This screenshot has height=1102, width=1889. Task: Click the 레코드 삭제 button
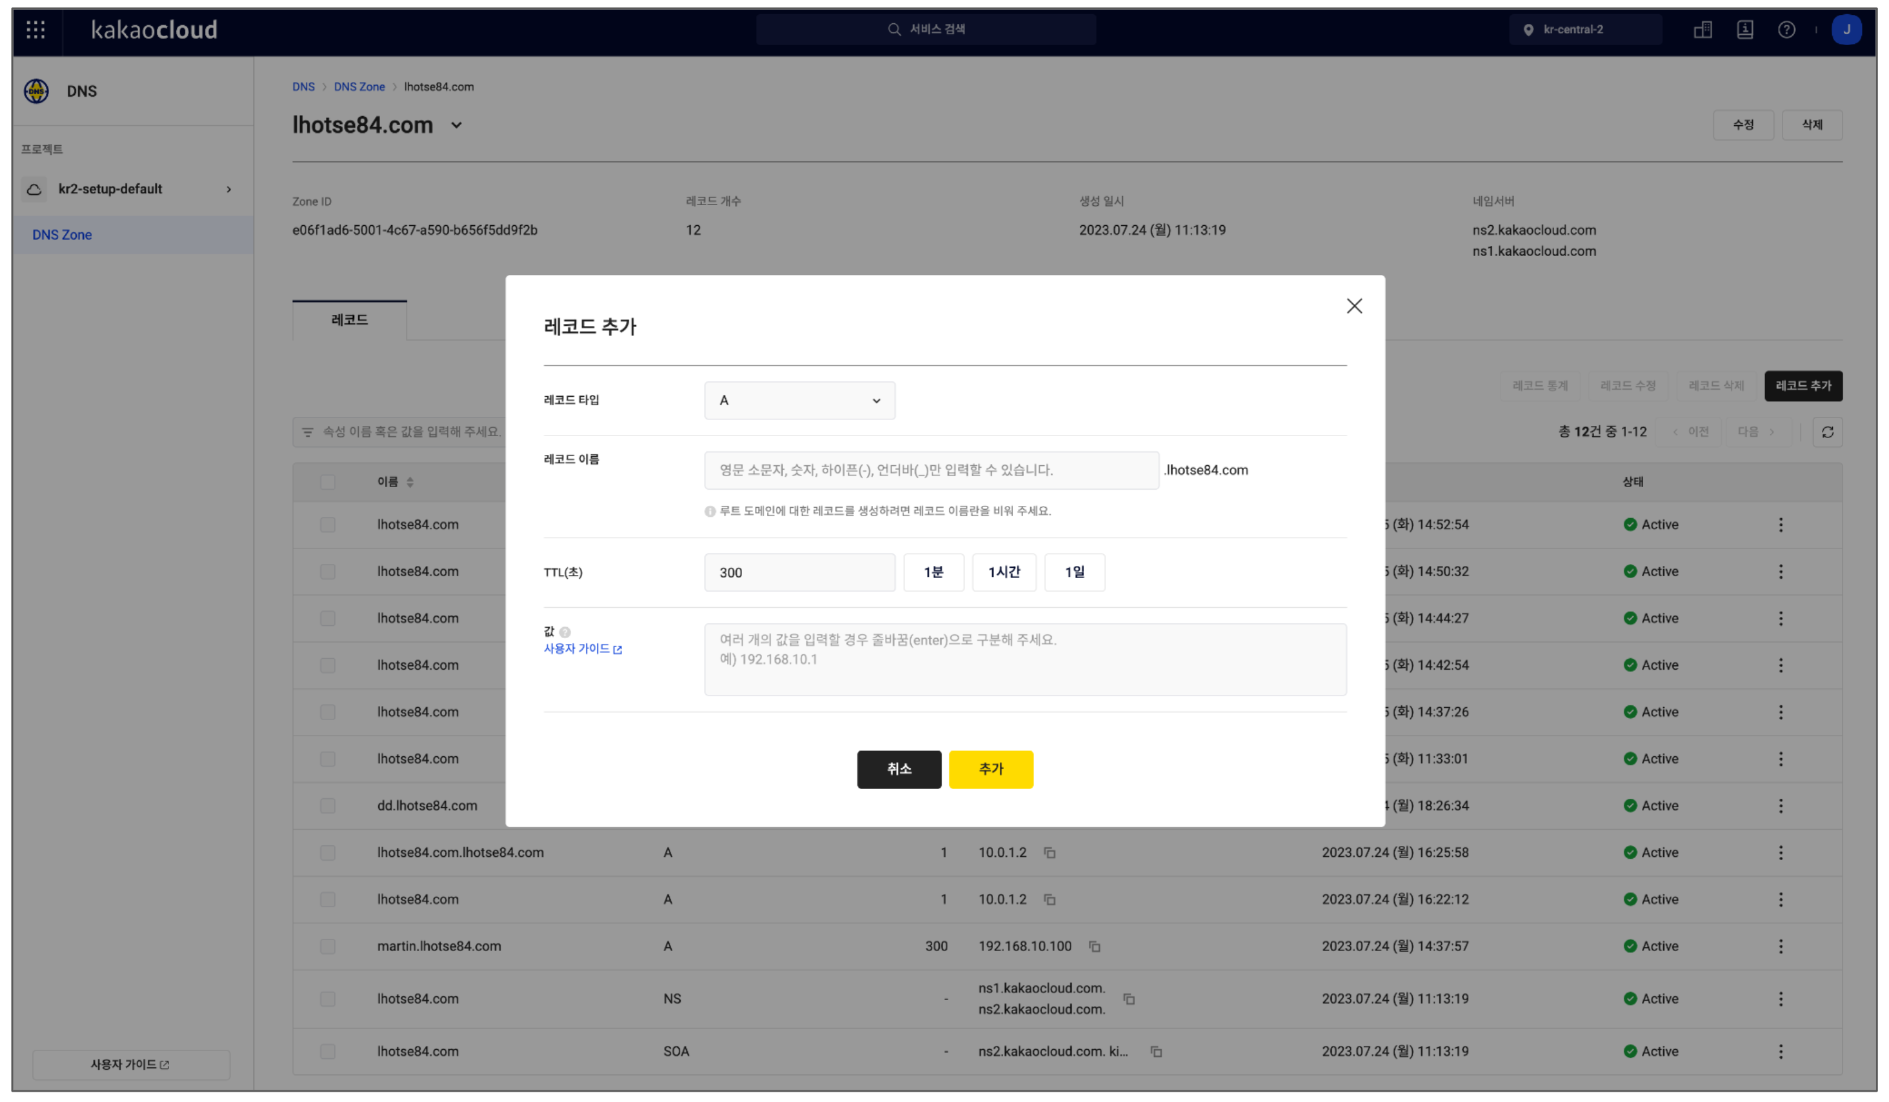click(1716, 386)
